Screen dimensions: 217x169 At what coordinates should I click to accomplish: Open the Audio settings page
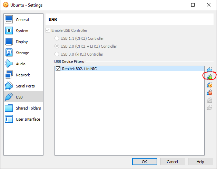[x=23, y=64]
